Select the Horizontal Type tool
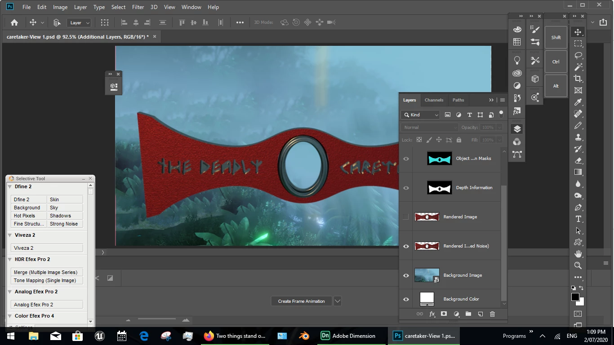The image size is (614, 345). (578, 219)
